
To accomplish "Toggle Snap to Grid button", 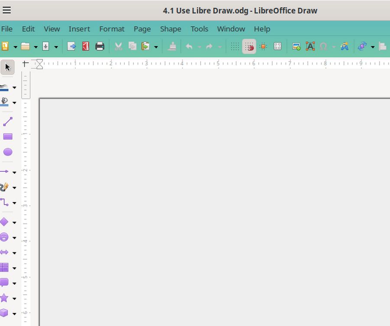I will (249, 46).
